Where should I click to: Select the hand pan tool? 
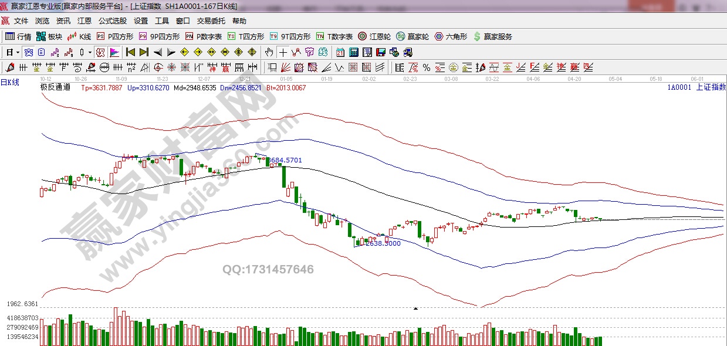click(x=269, y=52)
